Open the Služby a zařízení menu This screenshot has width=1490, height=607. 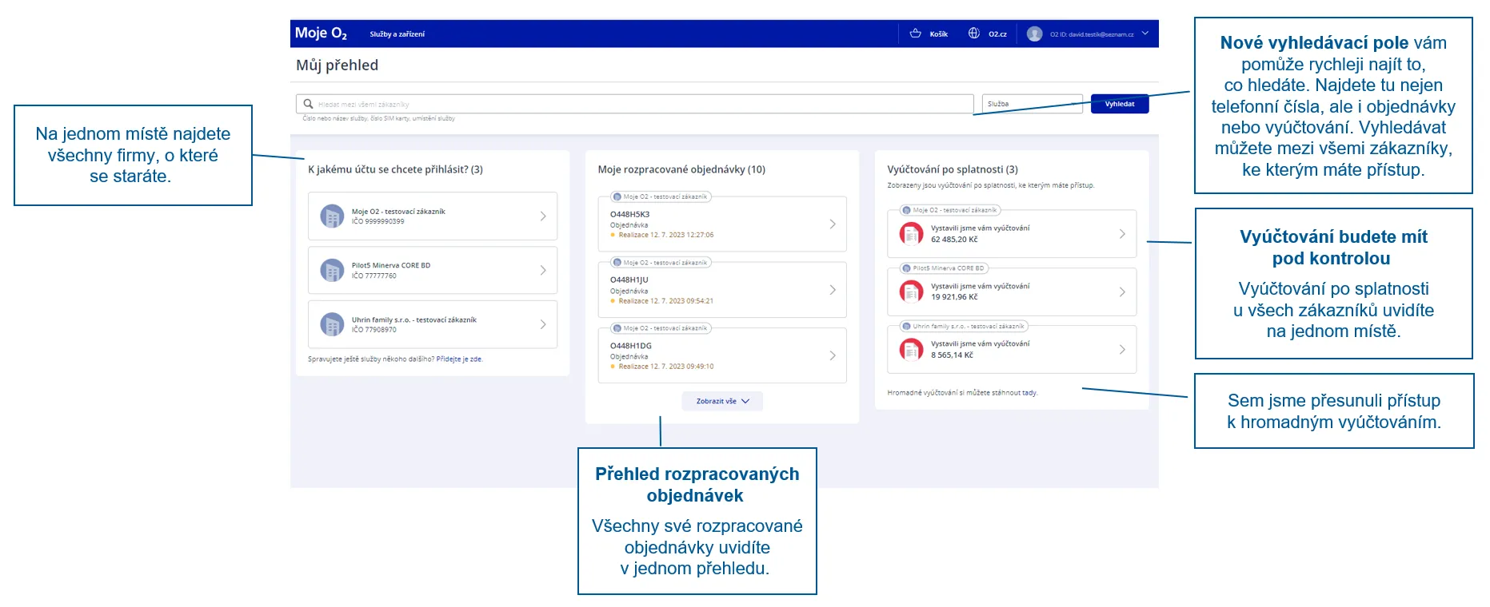point(397,34)
